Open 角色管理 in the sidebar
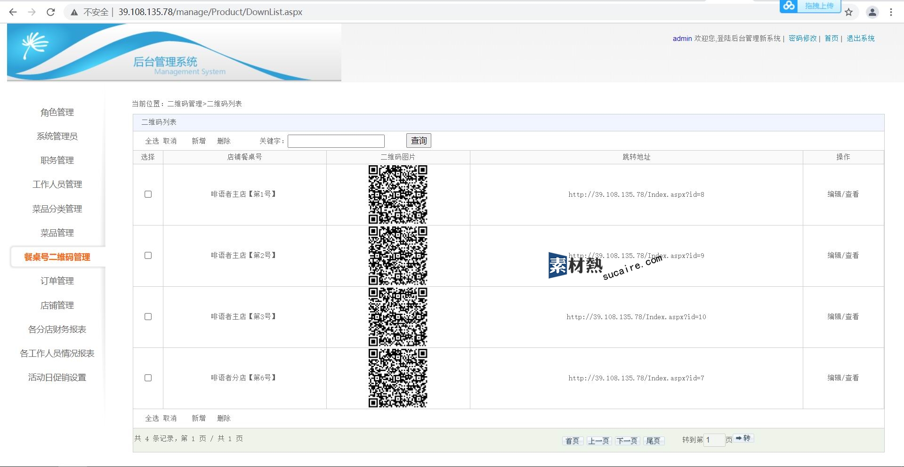Screen dimensions: 904x467 57,112
